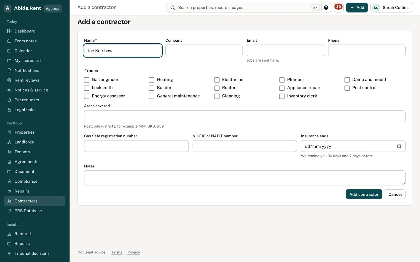Viewport: 420px width, 262px height.
Task: Click the Cancel button
Action: pyautogui.click(x=395, y=194)
